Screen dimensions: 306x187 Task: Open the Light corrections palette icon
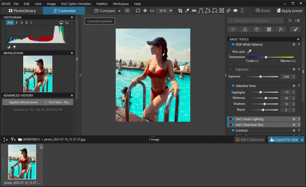[x=233, y=29]
